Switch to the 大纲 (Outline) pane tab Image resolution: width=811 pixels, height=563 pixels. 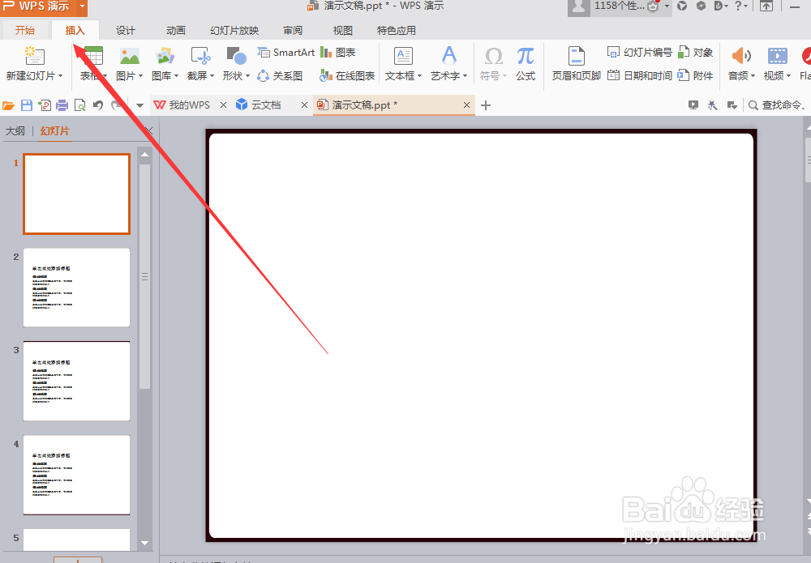click(x=15, y=130)
